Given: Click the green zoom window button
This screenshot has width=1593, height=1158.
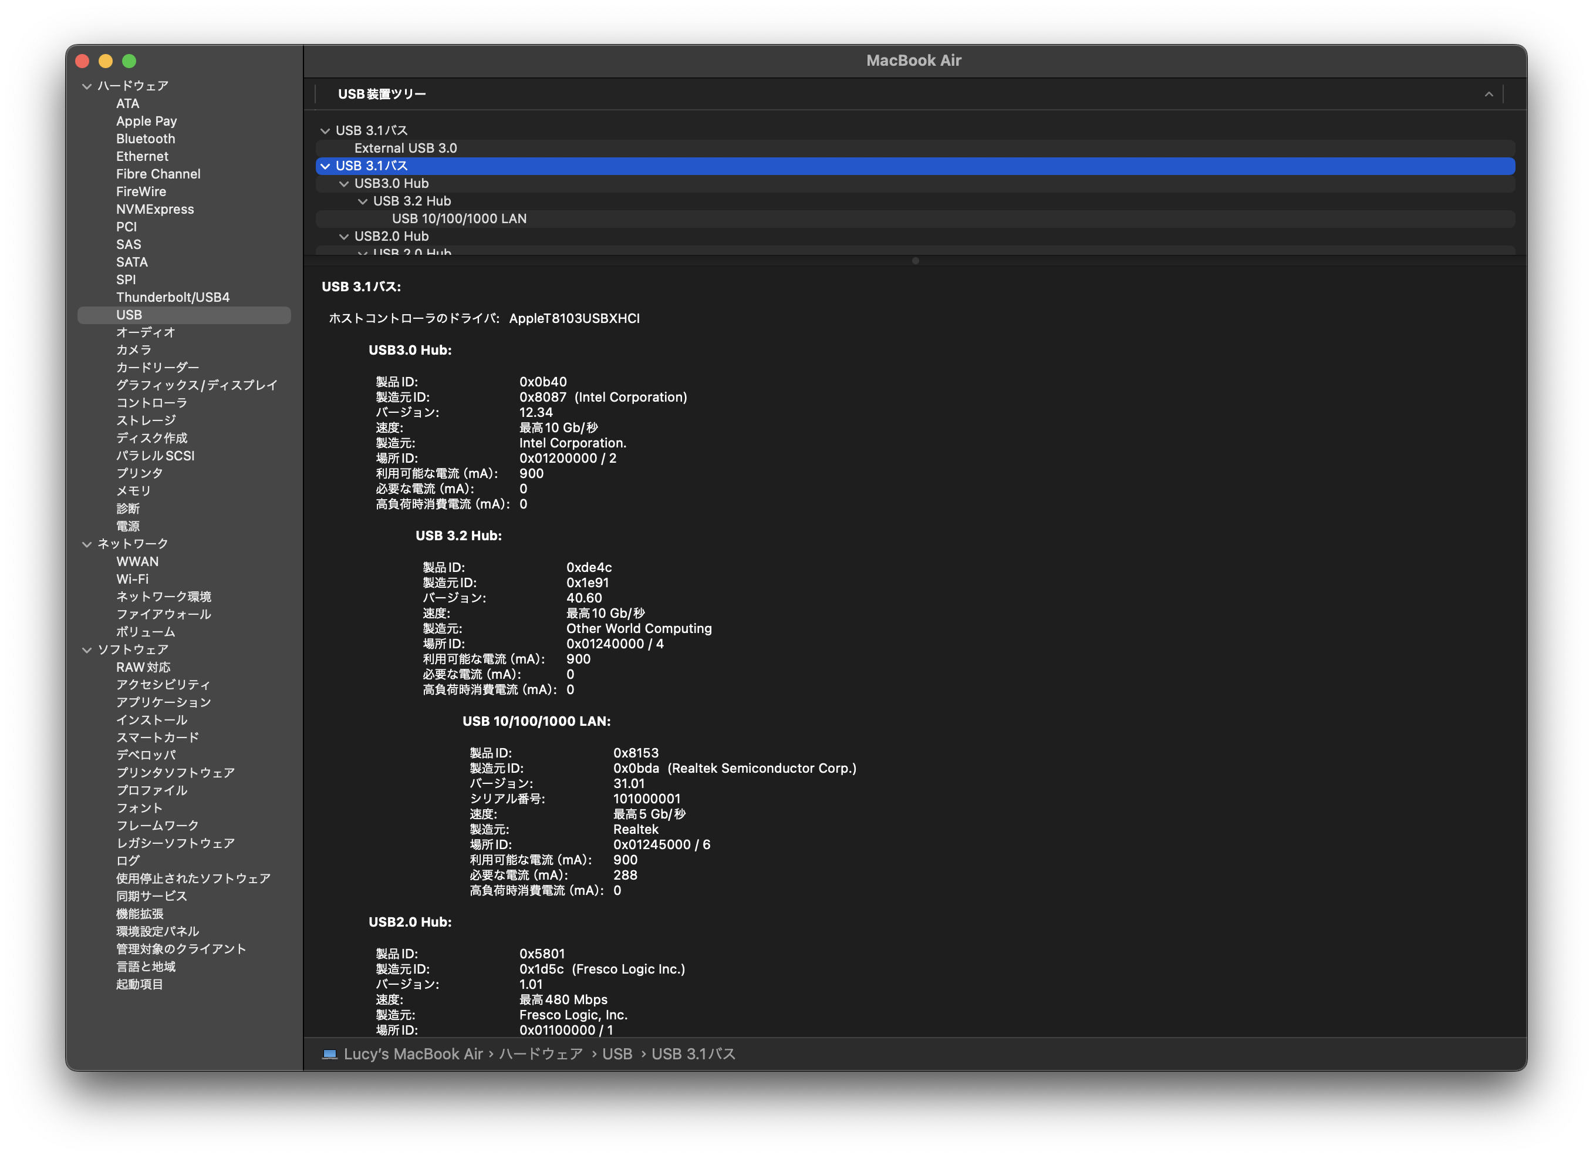Looking at the screenshot, I should tap(129, 61).
